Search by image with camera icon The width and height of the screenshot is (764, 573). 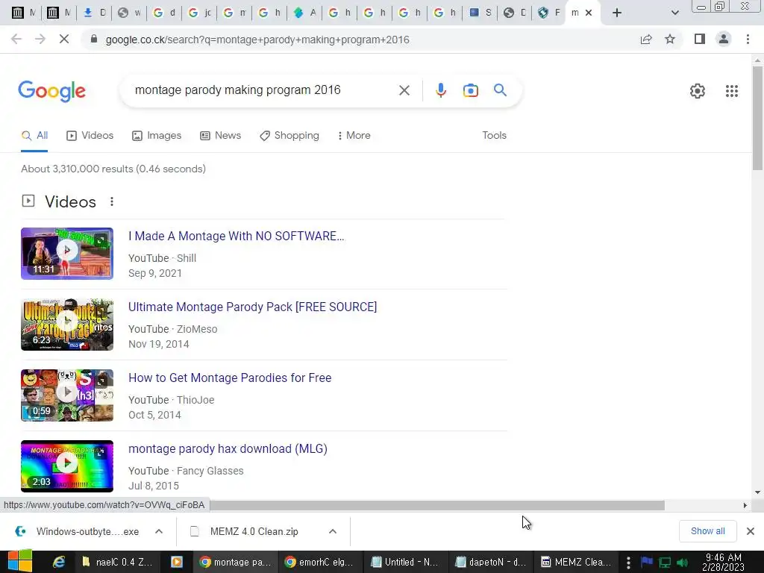click(470, 90)
